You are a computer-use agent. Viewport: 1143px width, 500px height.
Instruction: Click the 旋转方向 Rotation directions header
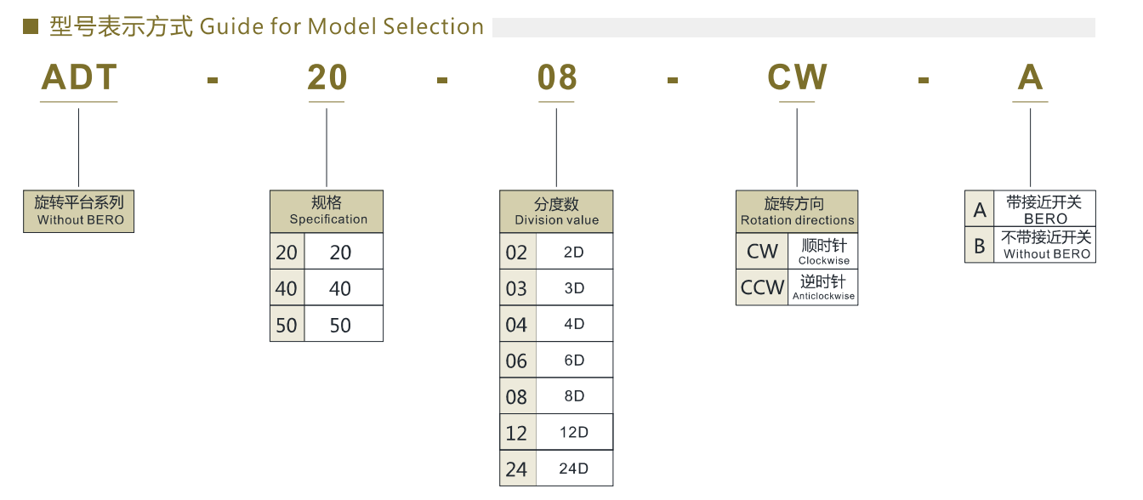pyautogui.click(x=797, y=212)
